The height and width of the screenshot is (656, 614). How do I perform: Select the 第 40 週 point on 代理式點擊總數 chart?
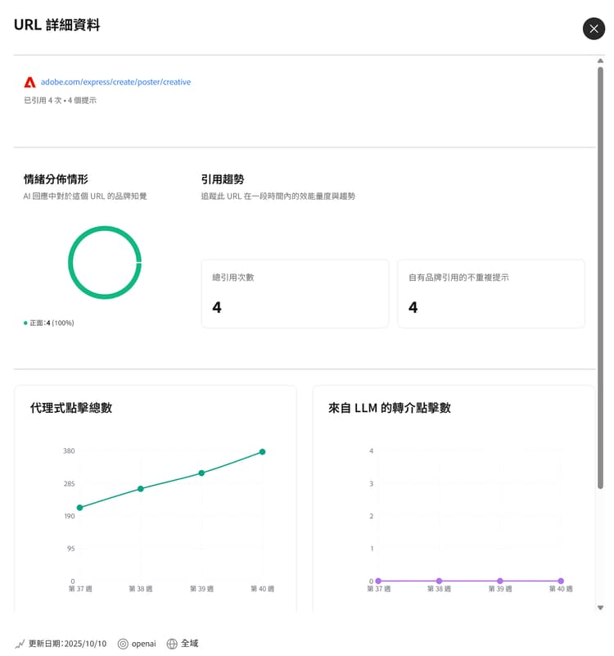point(262,452)
